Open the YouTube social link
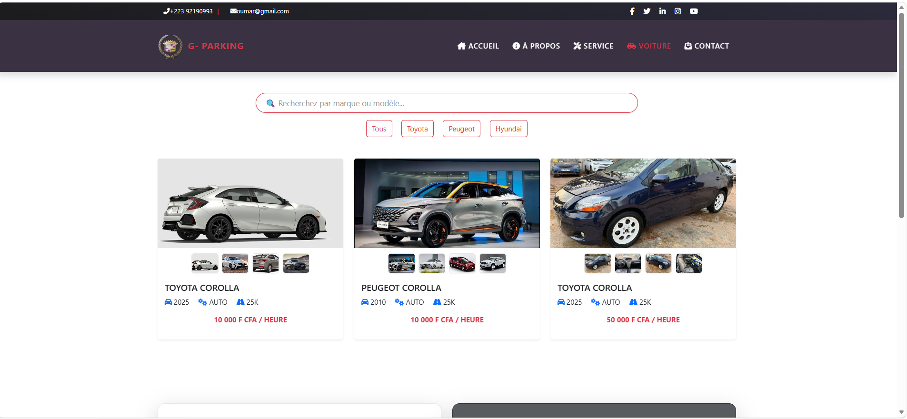The image size is (907, 419). tap(694, 11)
